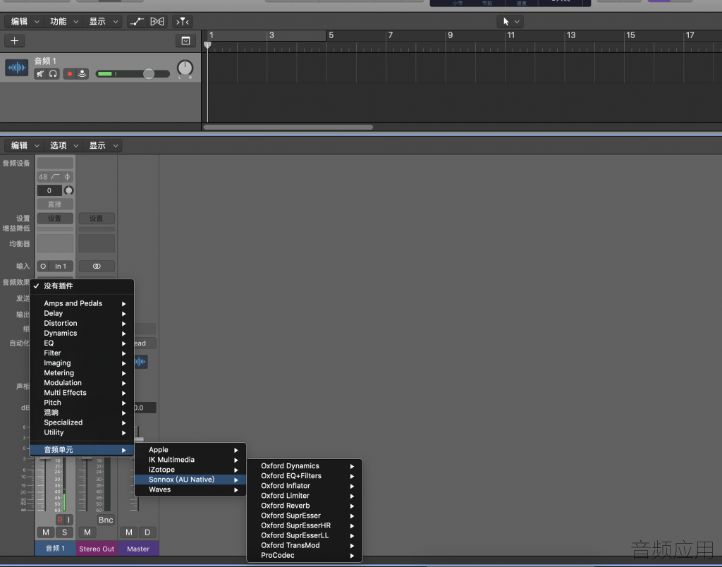Click the input format circle beside In 1
Screen dimensions: 722x567
(x=43, y=267)
